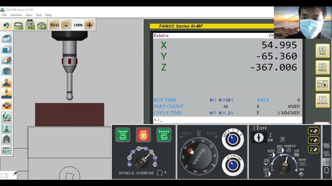Select the solid blue cube view icon

[6, 71]
